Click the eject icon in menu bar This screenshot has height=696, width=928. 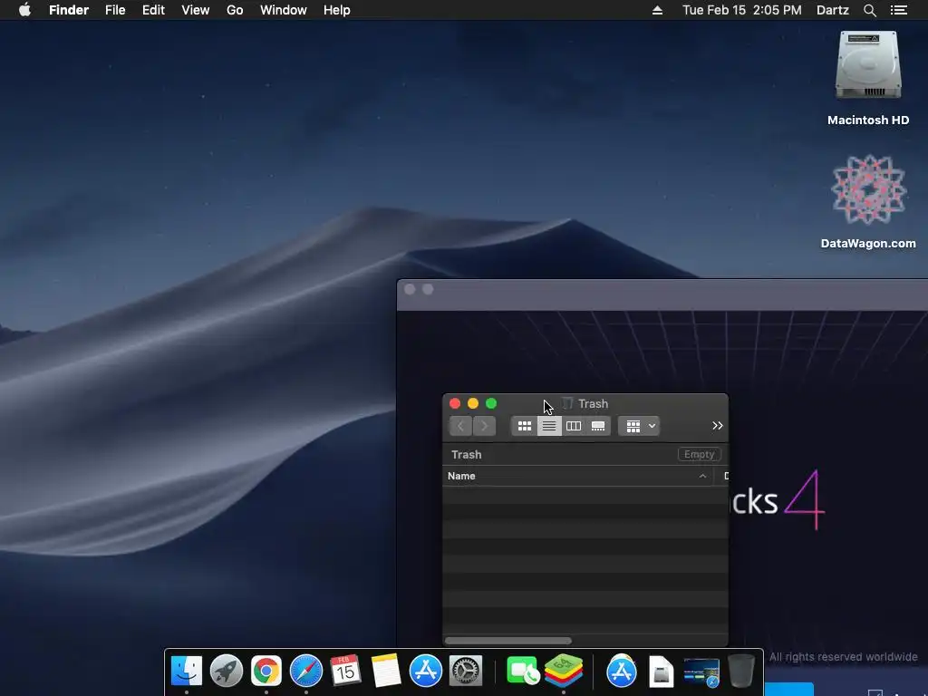(x=657, y=10)
